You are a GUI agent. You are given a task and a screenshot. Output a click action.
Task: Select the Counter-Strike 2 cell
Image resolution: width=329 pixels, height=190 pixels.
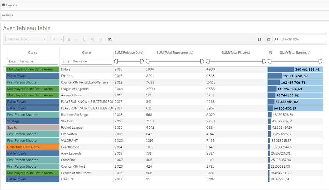coord(87,167)
